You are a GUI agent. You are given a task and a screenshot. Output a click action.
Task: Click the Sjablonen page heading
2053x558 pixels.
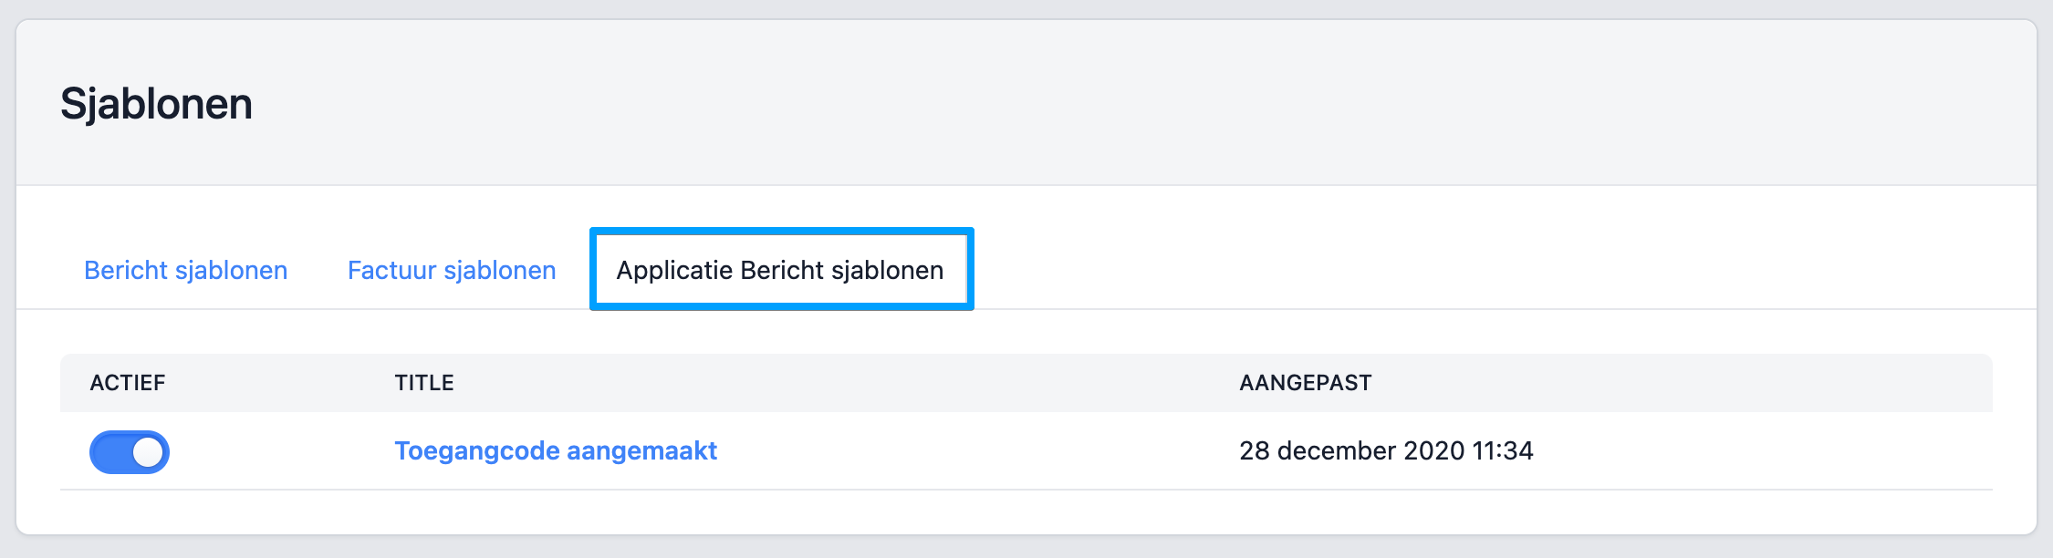click(156, 104)
